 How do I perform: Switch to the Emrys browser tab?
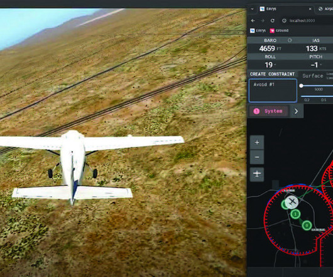pos(286,9)
